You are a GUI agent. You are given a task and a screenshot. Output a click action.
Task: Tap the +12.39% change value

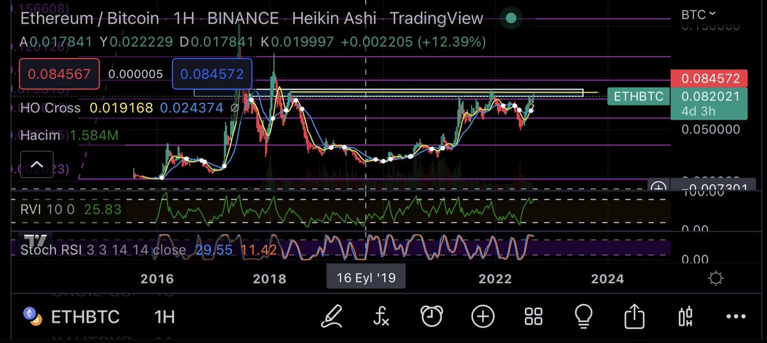pos(451,43)
